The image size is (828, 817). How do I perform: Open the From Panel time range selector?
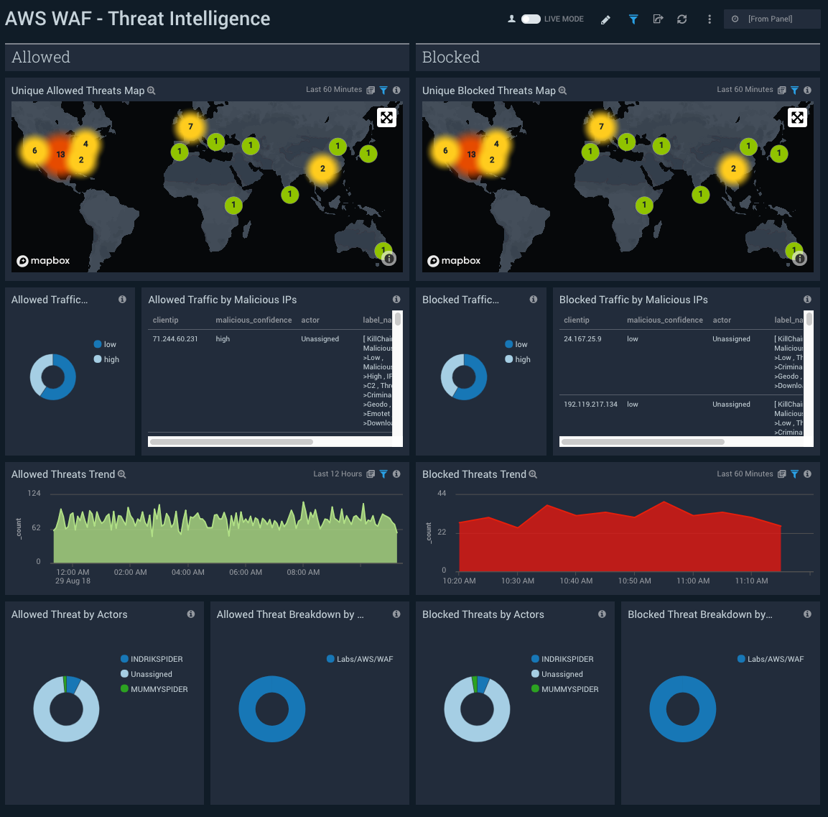[771, 19]
